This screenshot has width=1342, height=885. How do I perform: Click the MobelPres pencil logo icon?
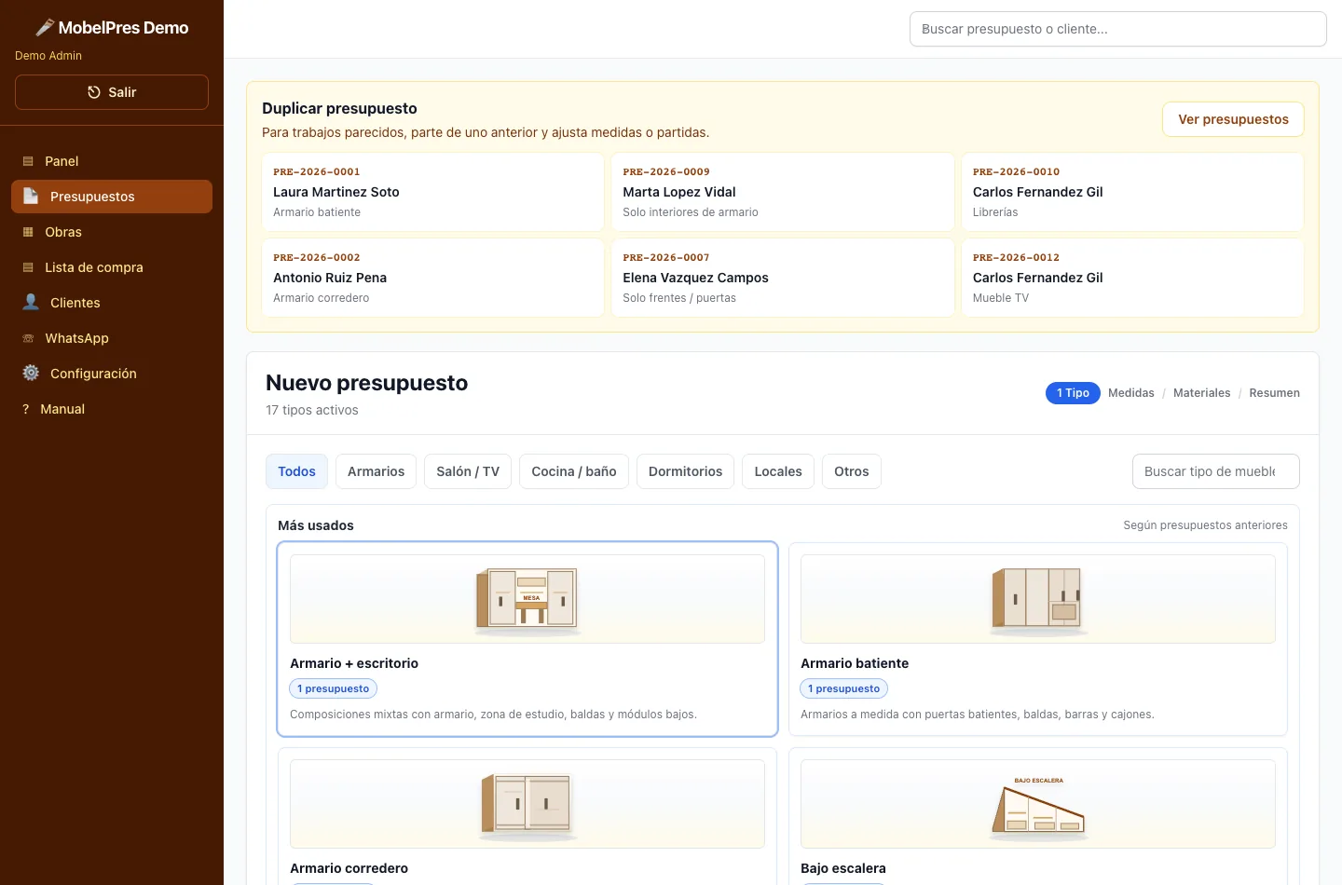pyautogui.click(x=45, y=28)
